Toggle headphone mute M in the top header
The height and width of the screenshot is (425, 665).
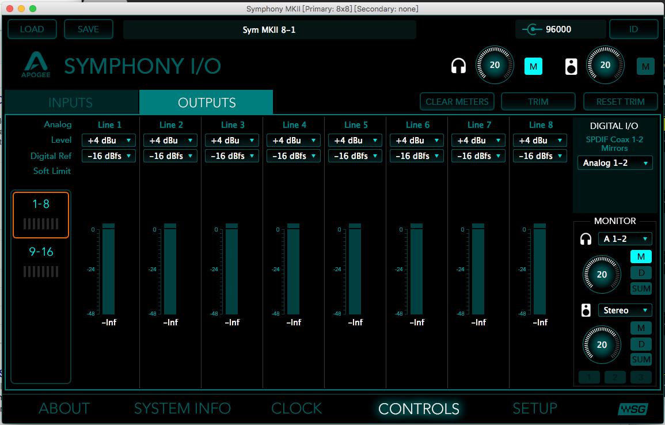tap(533, 67)
